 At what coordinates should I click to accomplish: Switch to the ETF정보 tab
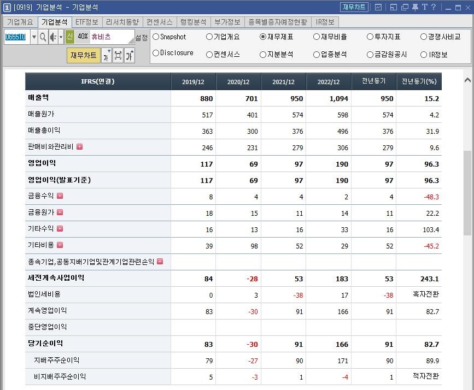click(87, 22)
